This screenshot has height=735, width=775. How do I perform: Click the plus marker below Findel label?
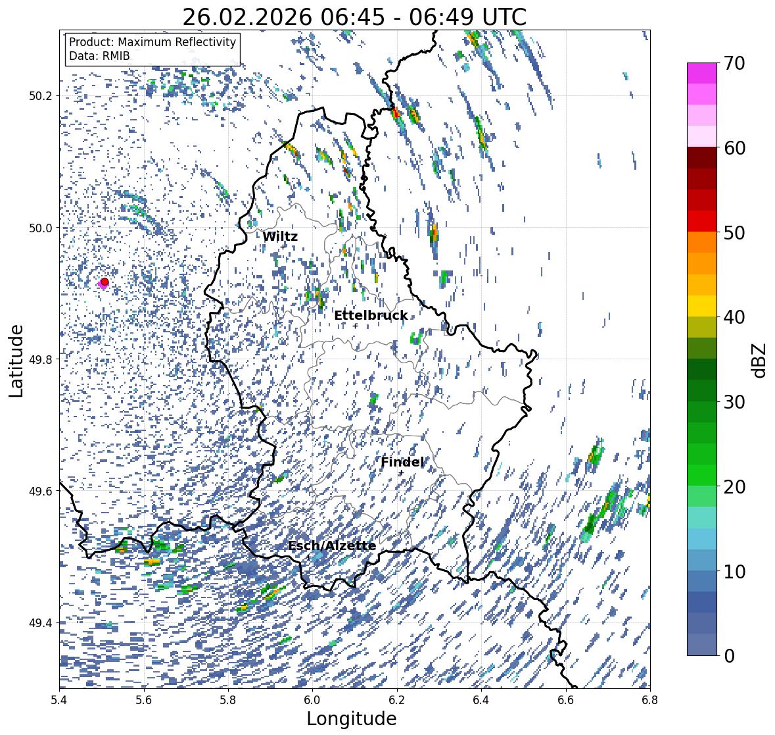pyautogui.click(x=402, y=473)
